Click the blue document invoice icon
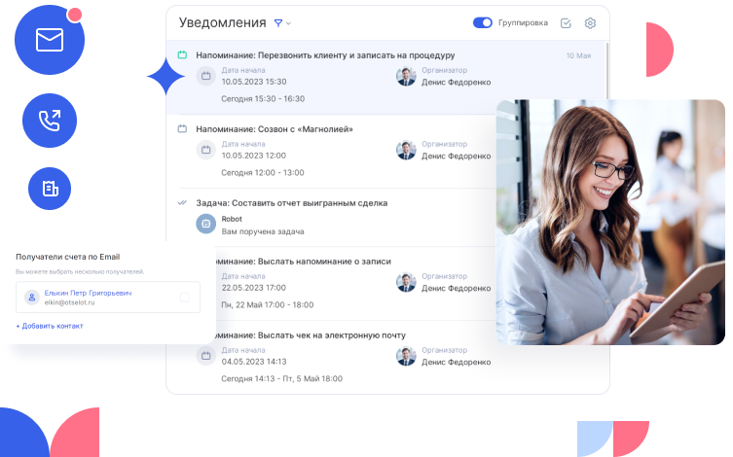 [x=49, y=188]
